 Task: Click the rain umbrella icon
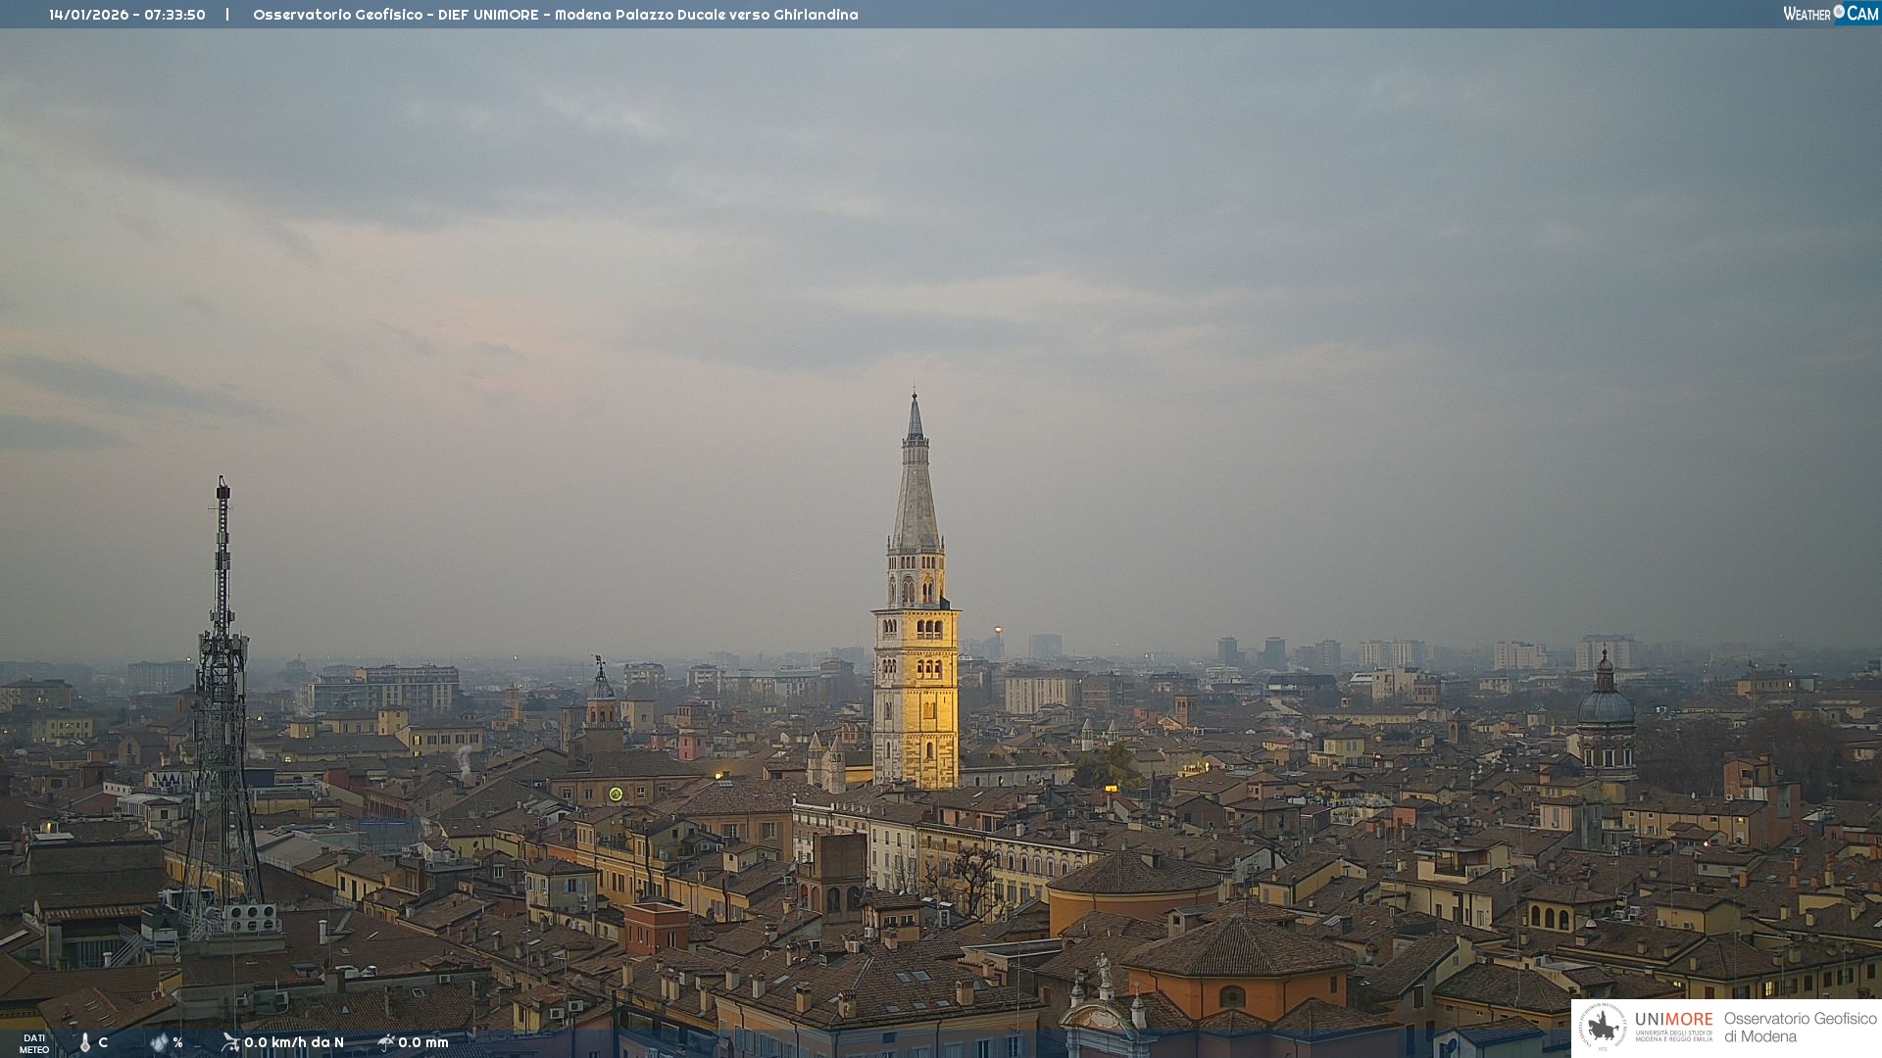click(x=386, y=1042)
